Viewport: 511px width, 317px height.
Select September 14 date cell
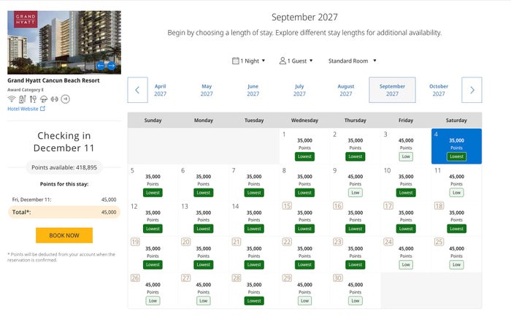254,218
